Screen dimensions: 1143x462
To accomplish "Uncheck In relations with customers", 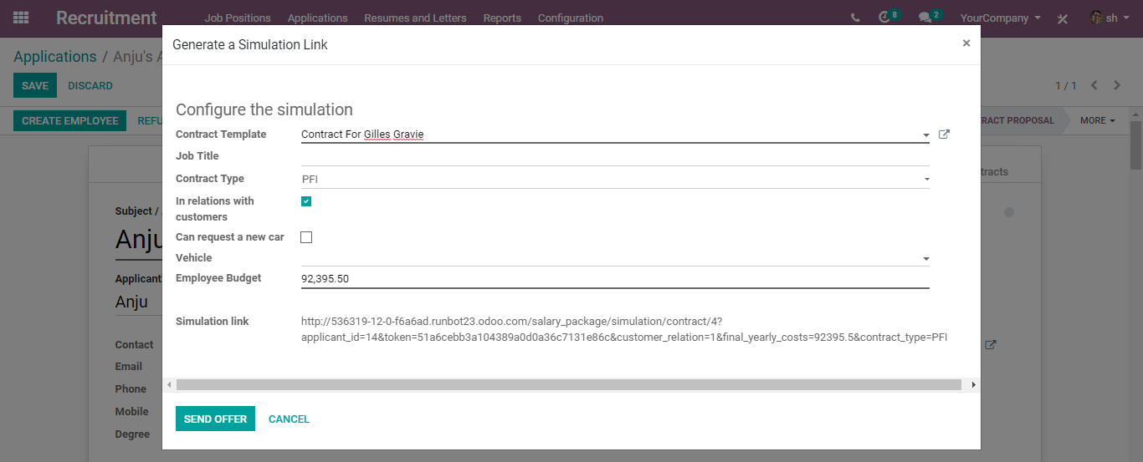I will 306,201.
